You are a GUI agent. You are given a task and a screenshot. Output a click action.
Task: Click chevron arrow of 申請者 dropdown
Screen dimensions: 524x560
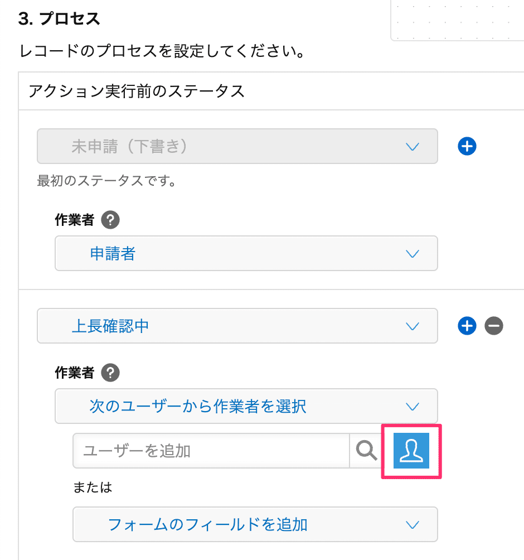click(x=413, y=254)
